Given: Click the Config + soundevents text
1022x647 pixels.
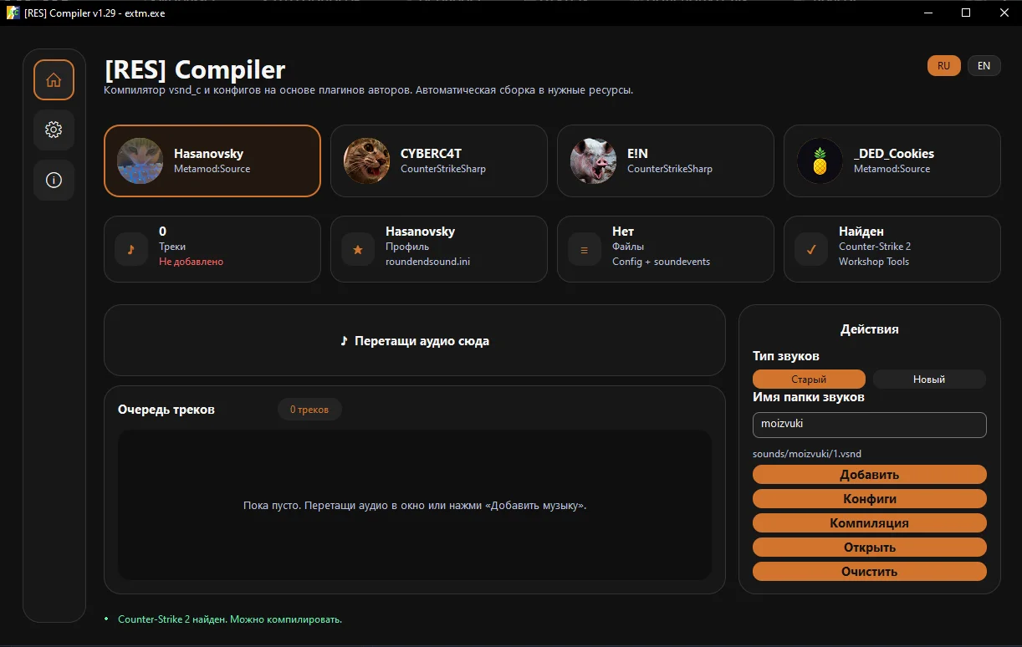Looking at the screenshot, I should (661, 262).
